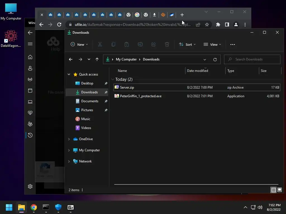Viewport: 286px width, 214px height.
Task: Switch to large thumbnails view in status bar
Action: [x=279, y=190]
